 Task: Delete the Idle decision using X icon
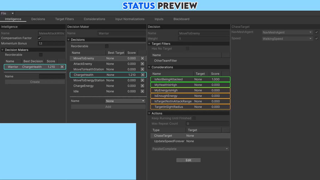pos(142,91)
